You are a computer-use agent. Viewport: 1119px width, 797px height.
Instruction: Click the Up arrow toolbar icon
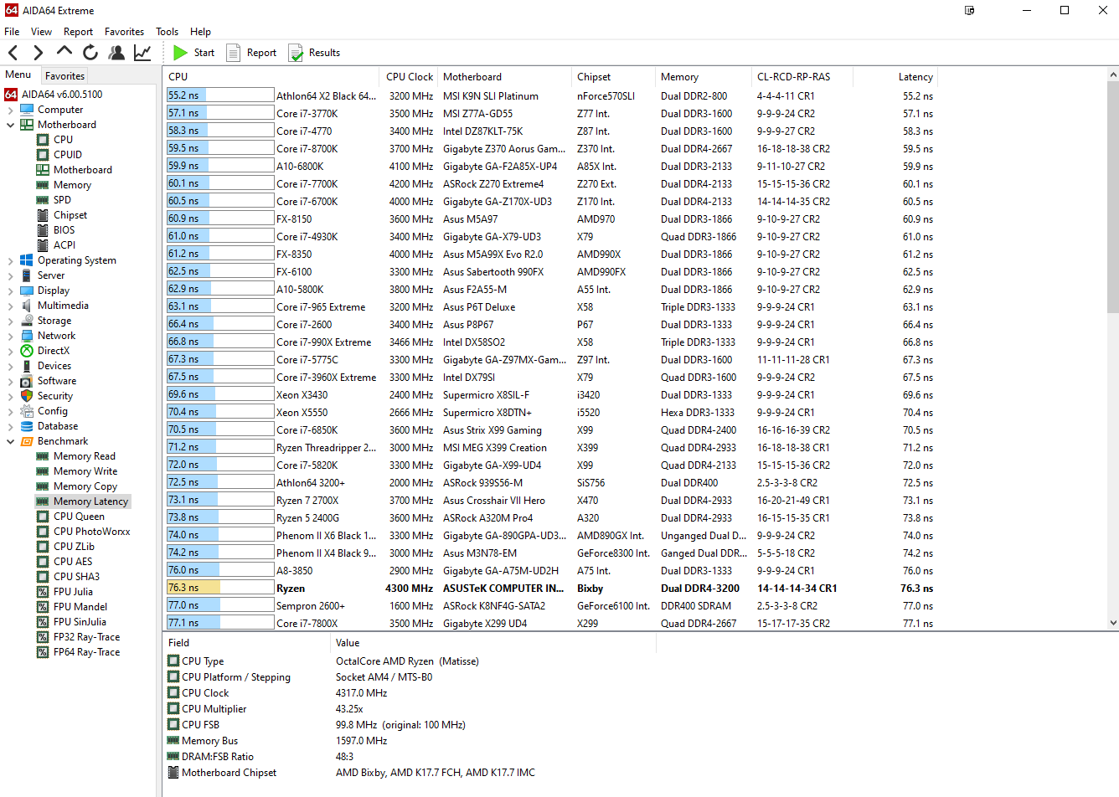[x=64, y=52]
